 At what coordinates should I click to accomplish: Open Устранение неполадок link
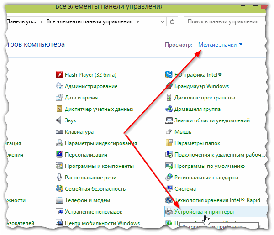94,212
